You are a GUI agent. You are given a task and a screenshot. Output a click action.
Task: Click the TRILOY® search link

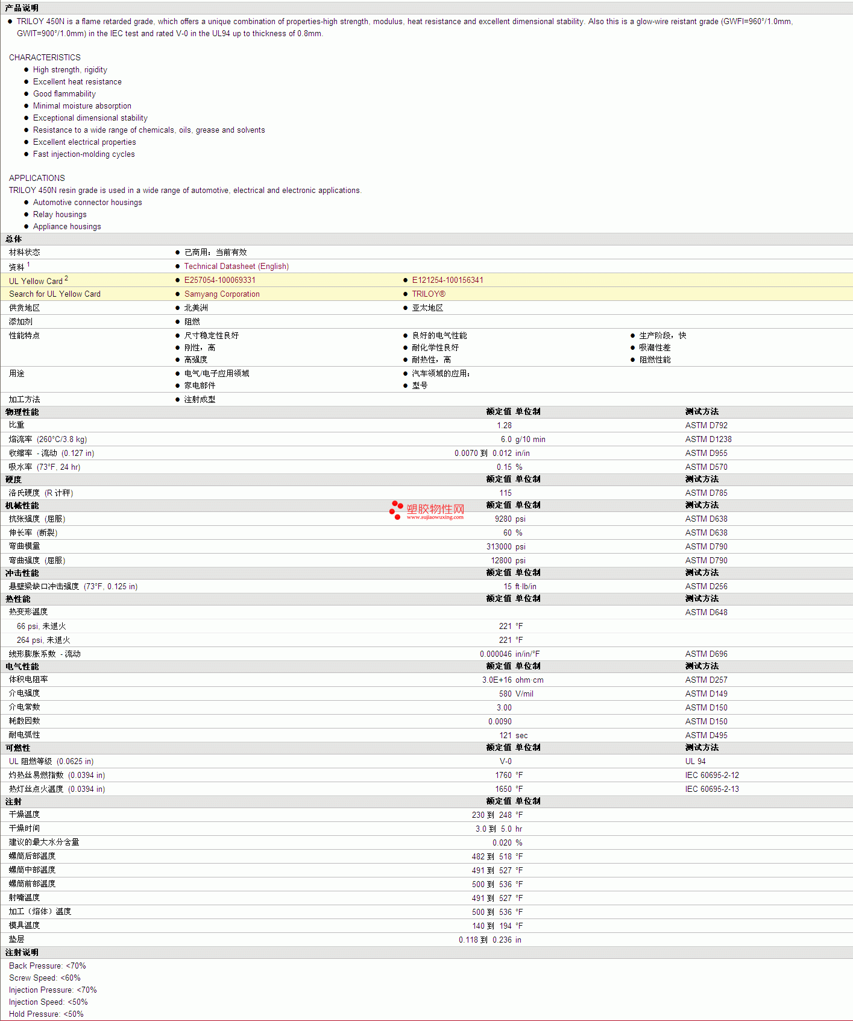tap(429, 294)
